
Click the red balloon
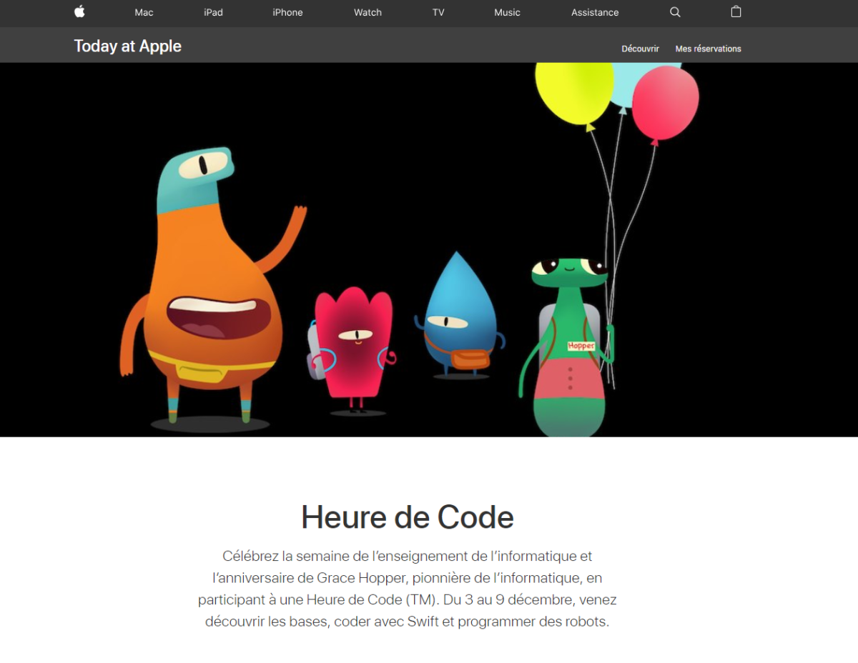[665, 104]
